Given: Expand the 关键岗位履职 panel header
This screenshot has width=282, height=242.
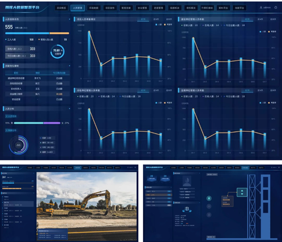Looking at the screenshot, I should tap(14, 67).
